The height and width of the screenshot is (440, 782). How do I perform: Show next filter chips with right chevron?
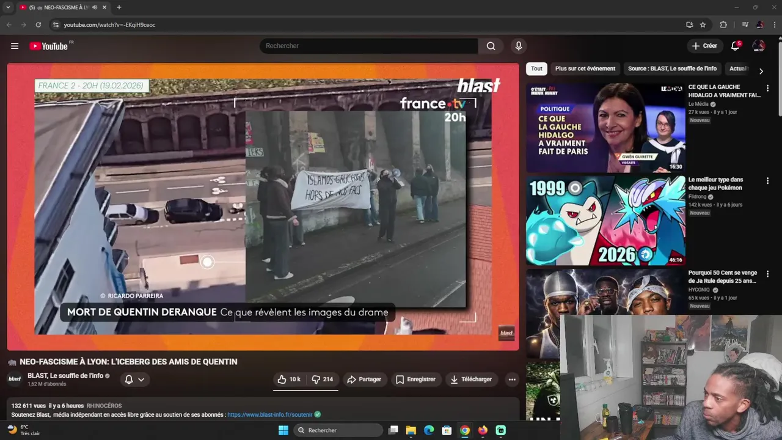(x=761, y=71)
